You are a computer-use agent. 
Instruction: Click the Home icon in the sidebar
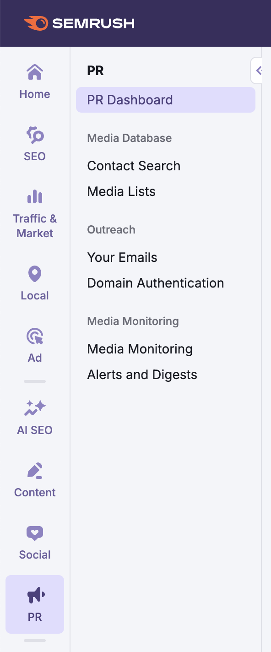pos(34,72)
